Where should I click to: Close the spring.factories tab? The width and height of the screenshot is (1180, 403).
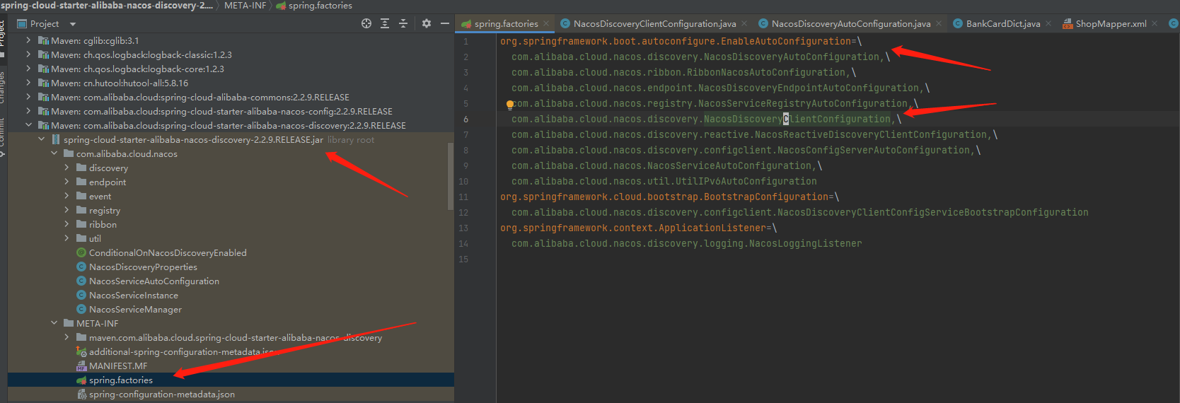tap(546, 23)
